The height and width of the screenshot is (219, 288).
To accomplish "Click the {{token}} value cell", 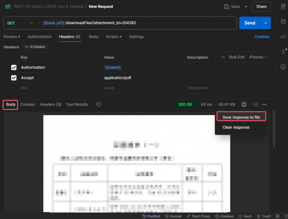I will [x=143, y=67].
